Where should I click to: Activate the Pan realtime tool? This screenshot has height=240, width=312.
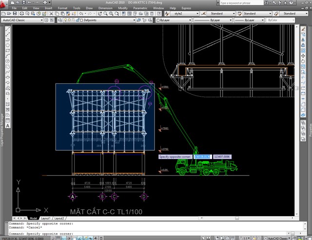click(100, 14)
